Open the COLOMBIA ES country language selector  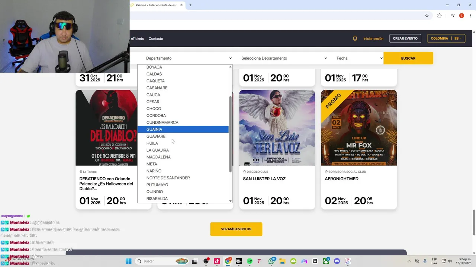446,39
